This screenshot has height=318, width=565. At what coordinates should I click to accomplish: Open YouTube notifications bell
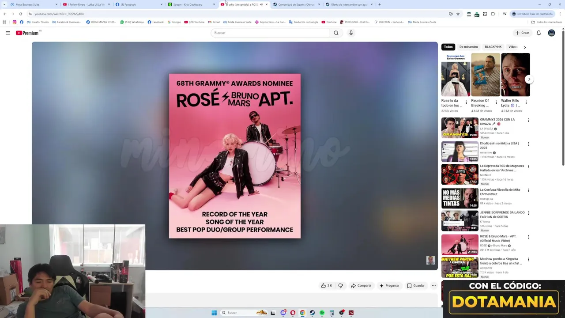(x=539, y=33)
